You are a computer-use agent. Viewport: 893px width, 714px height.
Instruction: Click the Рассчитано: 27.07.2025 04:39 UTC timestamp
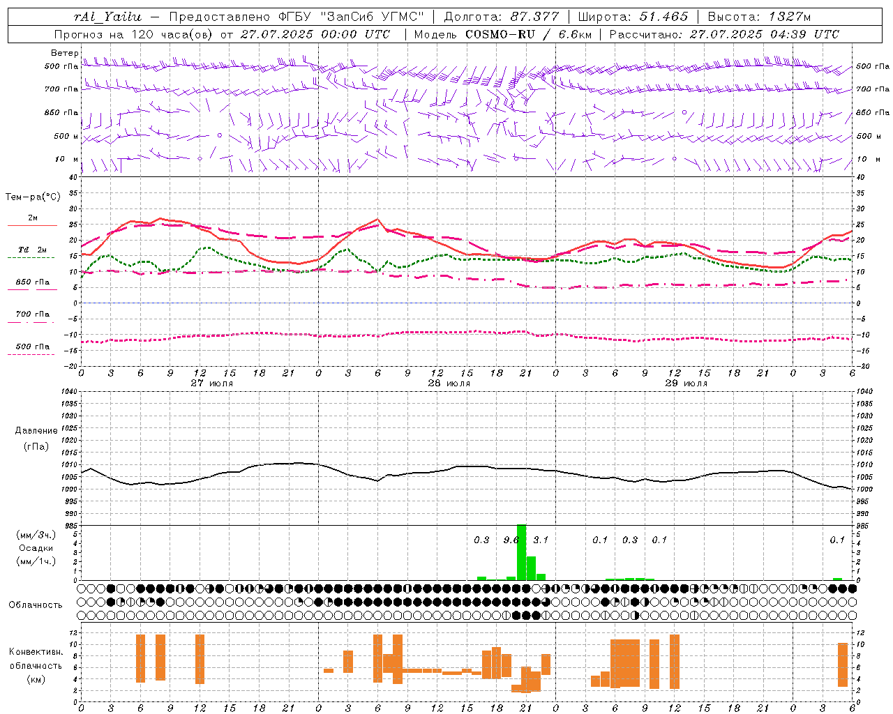tap(724, 34)
